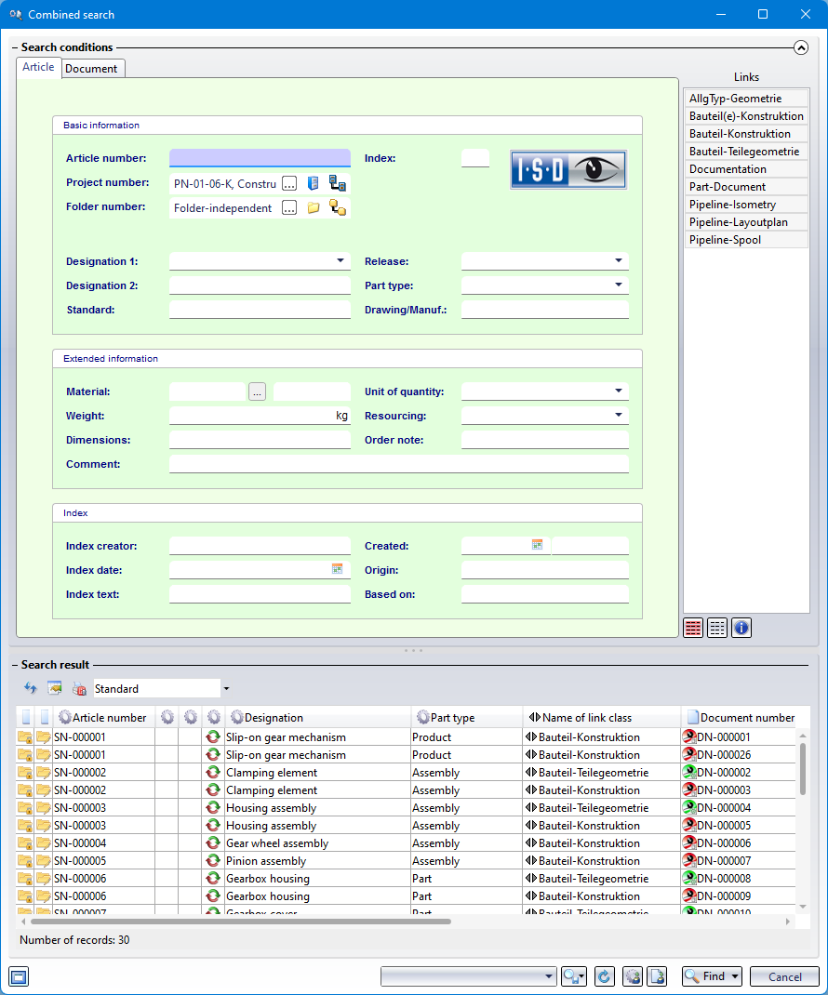Sort by the Document number column header
This screenshot has height=995, width=828.
[x=741, y=717]
